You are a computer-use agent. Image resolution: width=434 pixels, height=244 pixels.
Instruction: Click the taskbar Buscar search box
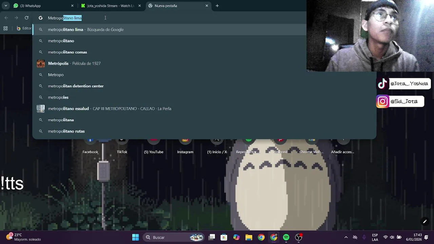pos(174,237)
